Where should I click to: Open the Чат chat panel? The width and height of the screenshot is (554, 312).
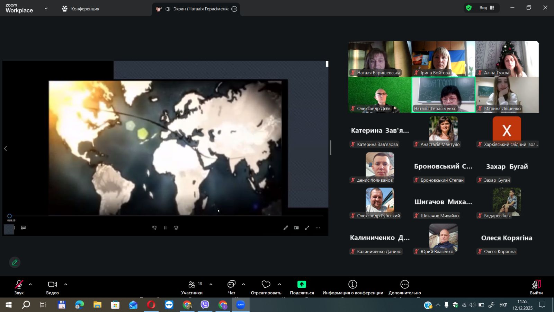231,287
